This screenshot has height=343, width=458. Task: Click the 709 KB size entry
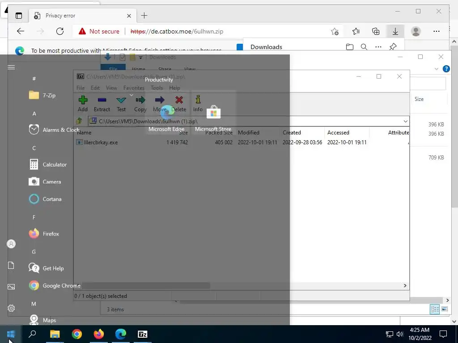436,158
